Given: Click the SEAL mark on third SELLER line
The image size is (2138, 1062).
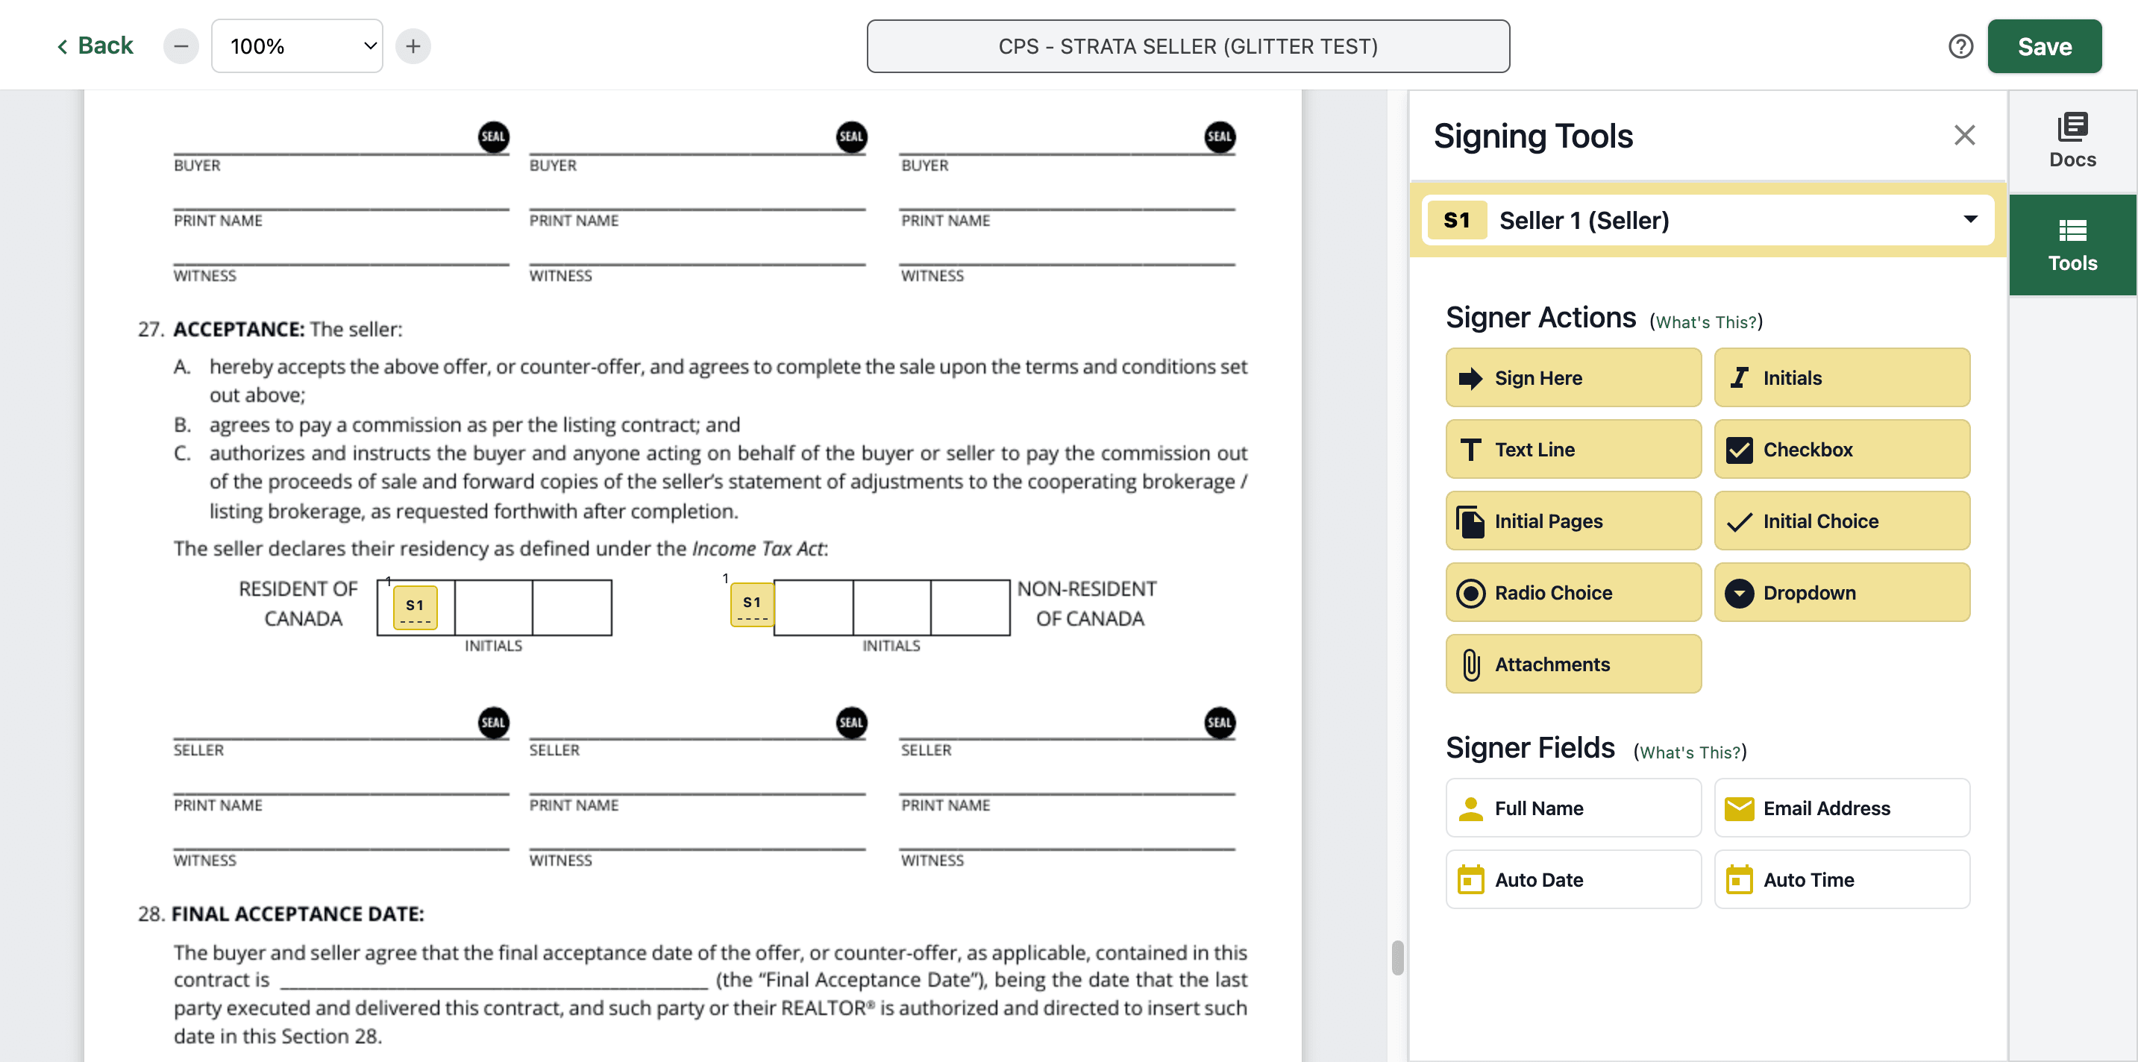Looking at the screenshot, I should [1220, 722].
